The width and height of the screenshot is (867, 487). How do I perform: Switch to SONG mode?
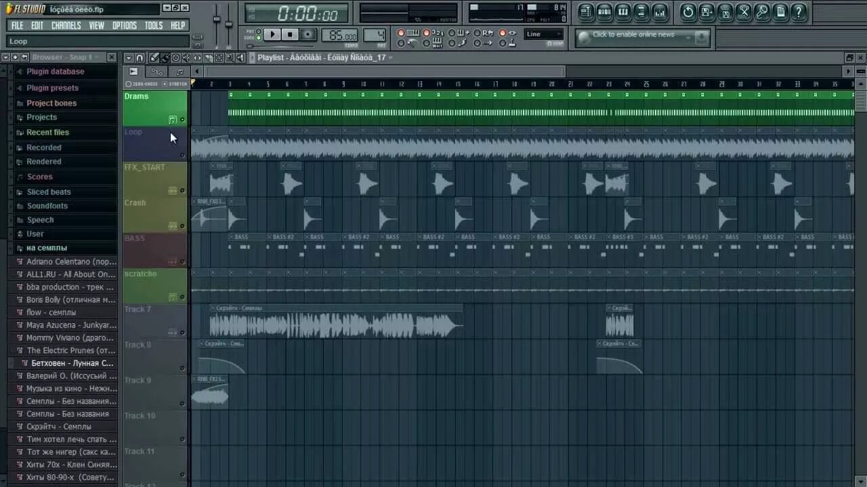tap(258, 38)
